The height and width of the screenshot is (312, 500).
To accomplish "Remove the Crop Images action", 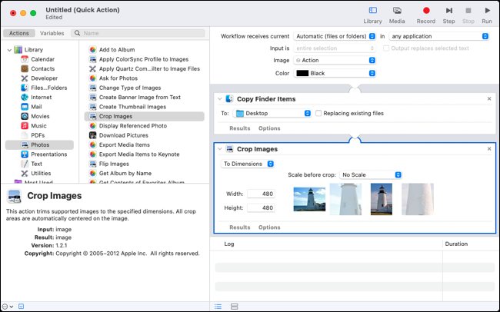I will 489,149.
